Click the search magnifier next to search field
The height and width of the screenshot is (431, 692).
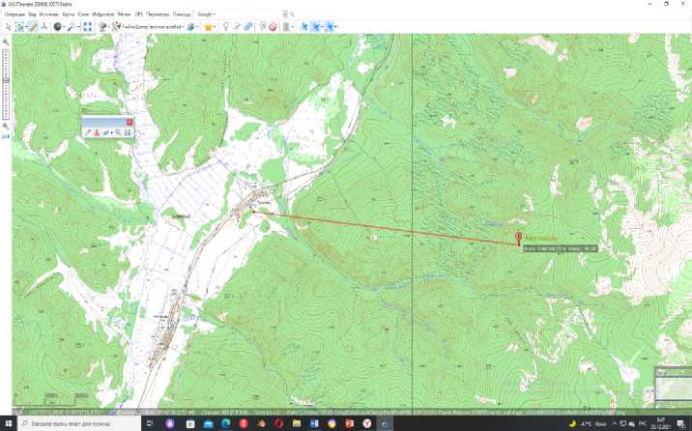pyautogui.click(x=292, y=14)
